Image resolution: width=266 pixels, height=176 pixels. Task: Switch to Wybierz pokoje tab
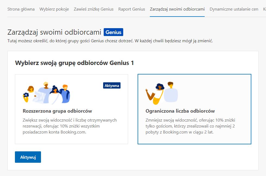[54, 9]
